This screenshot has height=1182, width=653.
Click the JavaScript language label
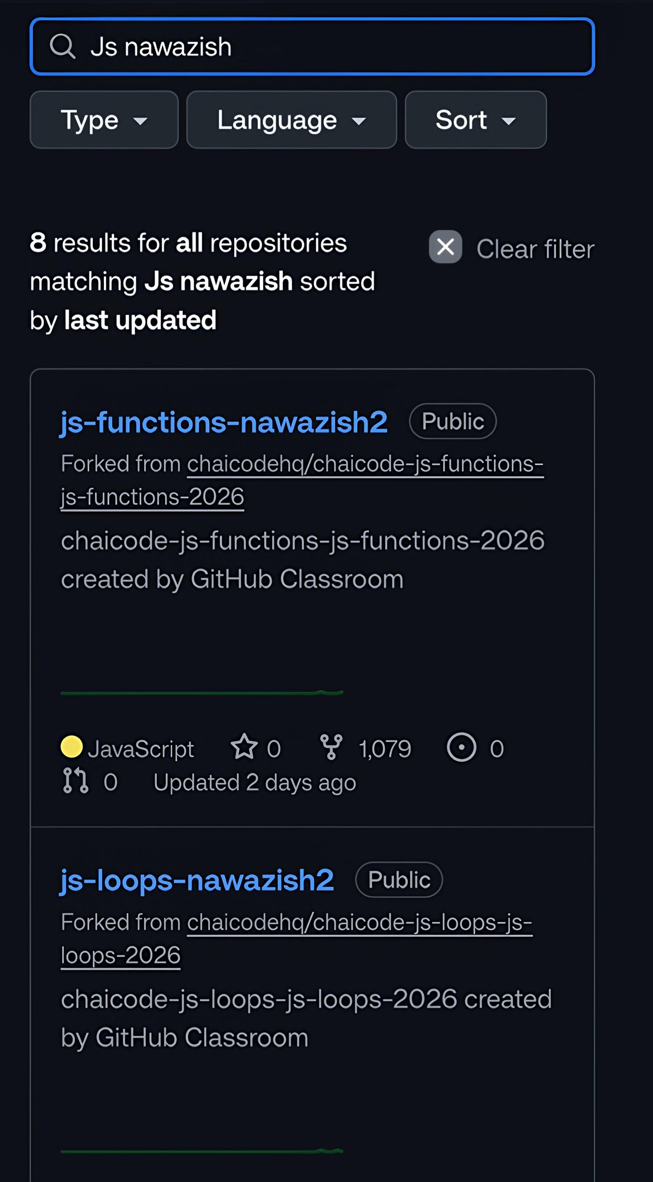pos(141,749)
